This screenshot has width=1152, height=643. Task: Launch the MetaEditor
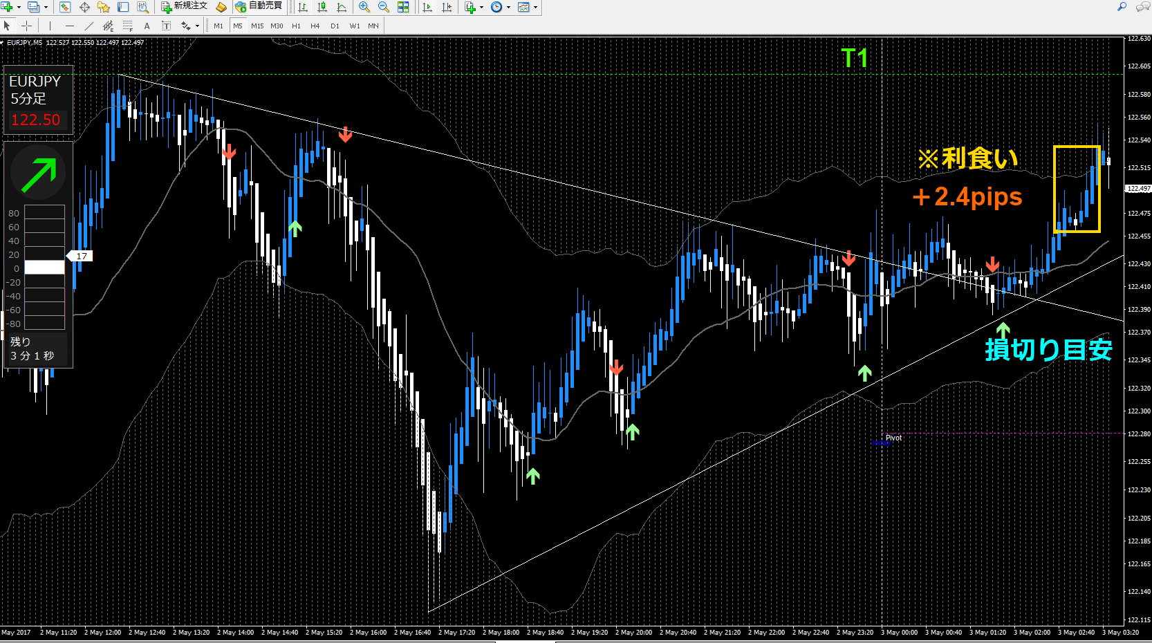pyautogui.click(x=221, y=7)
